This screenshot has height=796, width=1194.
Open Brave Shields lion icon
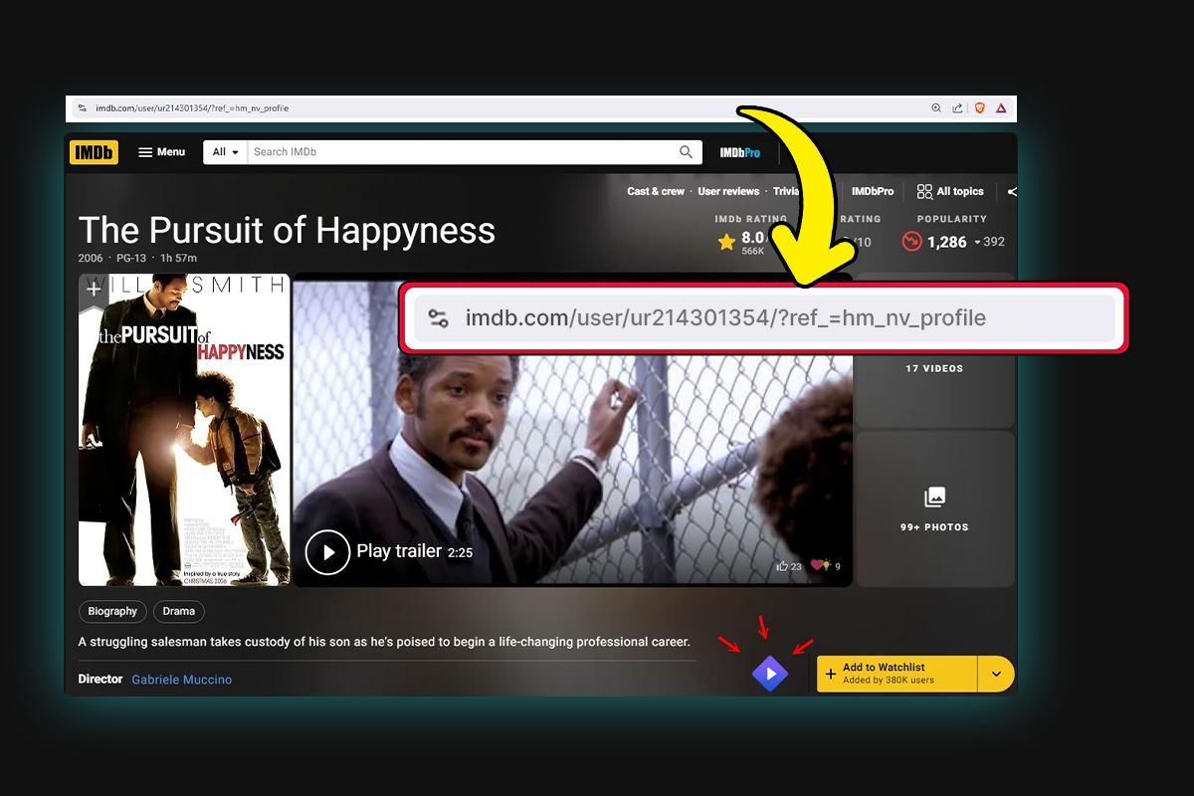point(979,107)
